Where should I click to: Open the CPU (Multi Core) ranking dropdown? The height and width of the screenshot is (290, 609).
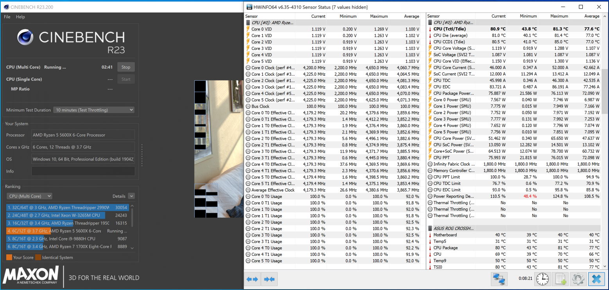point(29,196)
